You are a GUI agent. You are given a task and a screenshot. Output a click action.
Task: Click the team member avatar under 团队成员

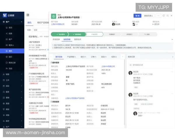pos(134,24)
